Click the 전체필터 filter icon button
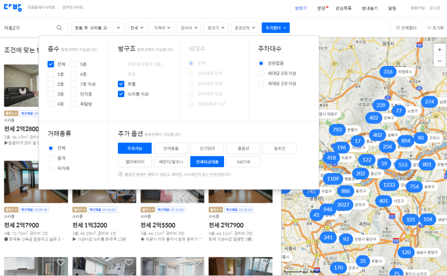The height and width of the screenshot is (276, 447). (x=406, y=28)
